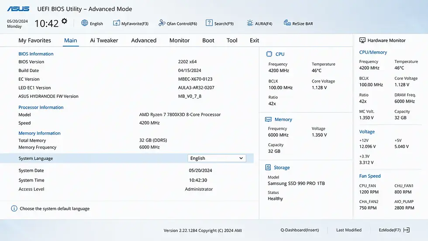Click the Access Level Administrator value
This screenshot has height=241, width=428.
click(x=199, y=189)
